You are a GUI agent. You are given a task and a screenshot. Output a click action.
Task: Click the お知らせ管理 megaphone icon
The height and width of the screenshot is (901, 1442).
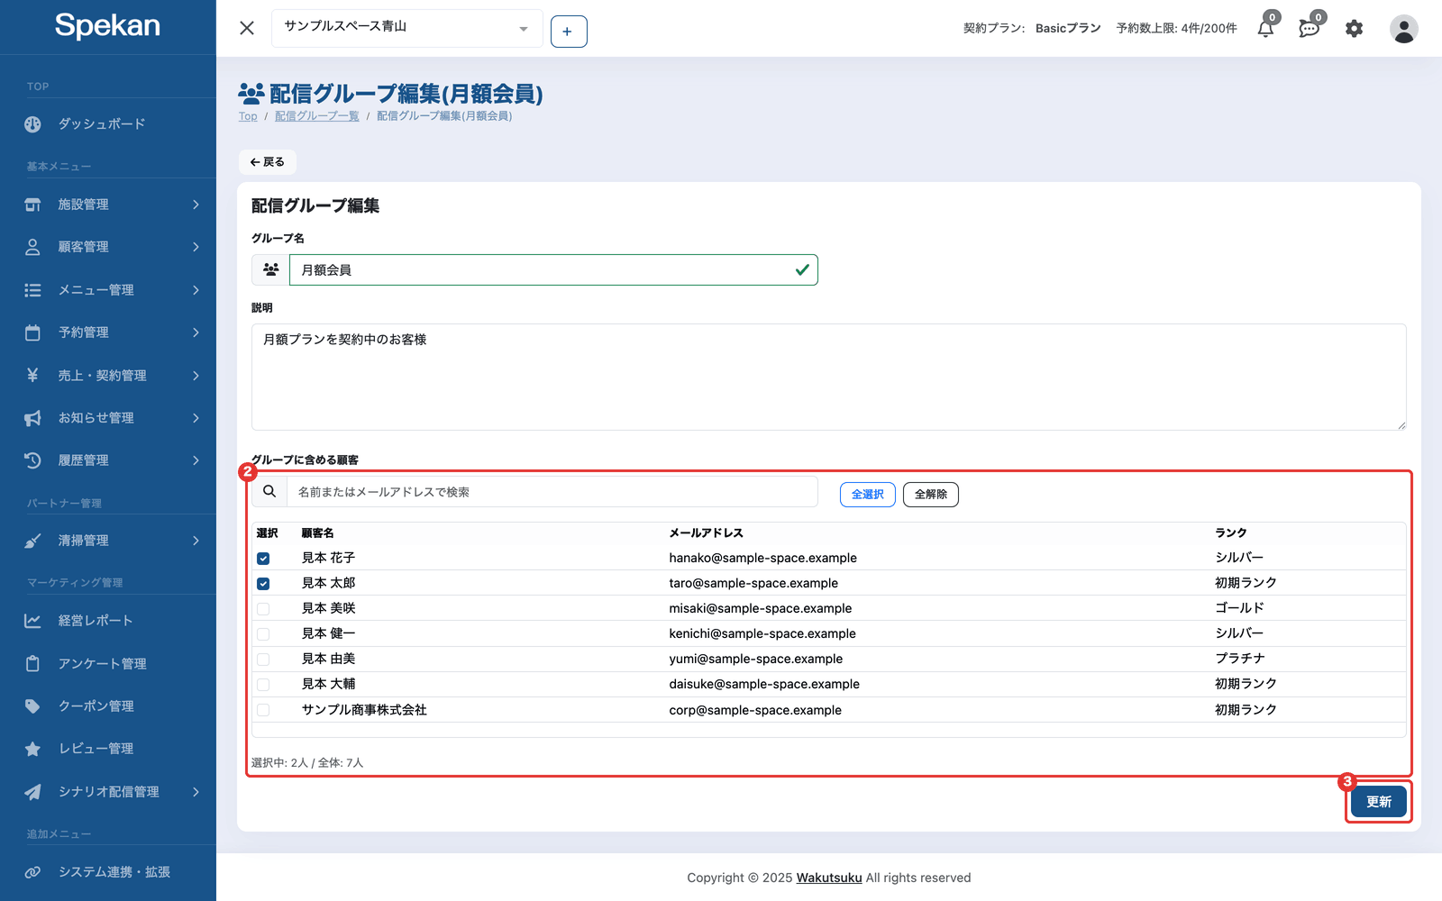(x=32, y=418)
